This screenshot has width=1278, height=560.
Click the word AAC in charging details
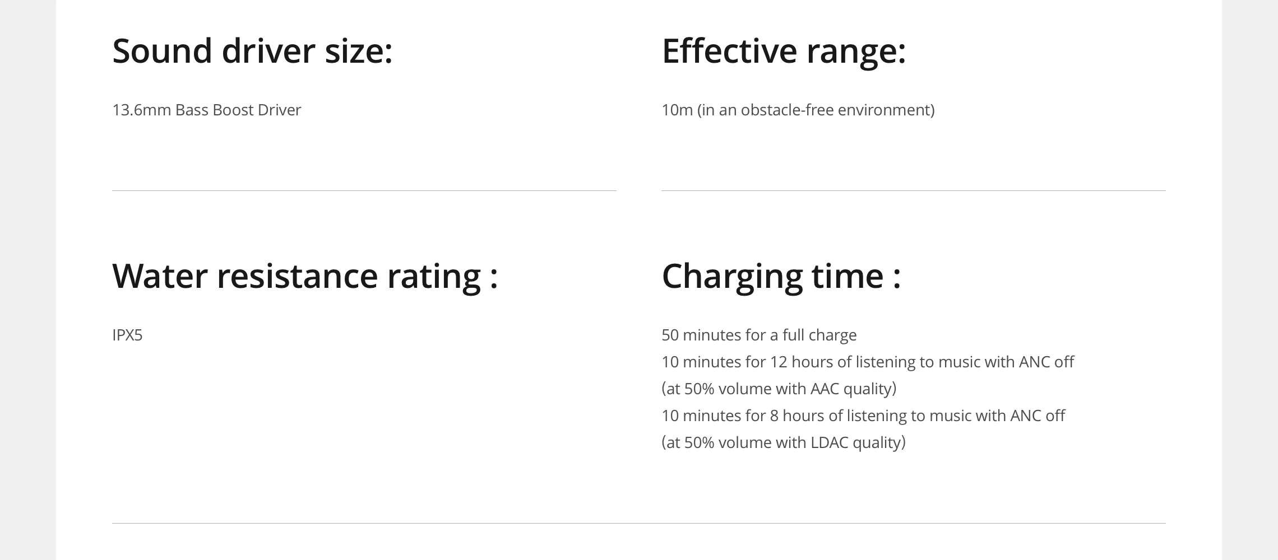point(825,389)
